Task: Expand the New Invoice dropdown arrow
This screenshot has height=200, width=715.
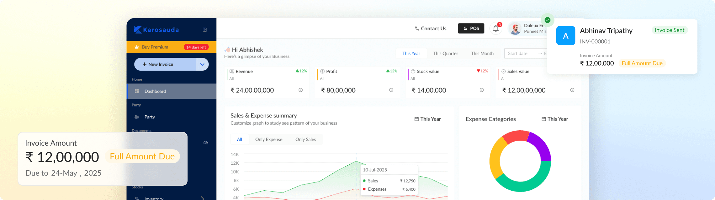Action: 202,64
